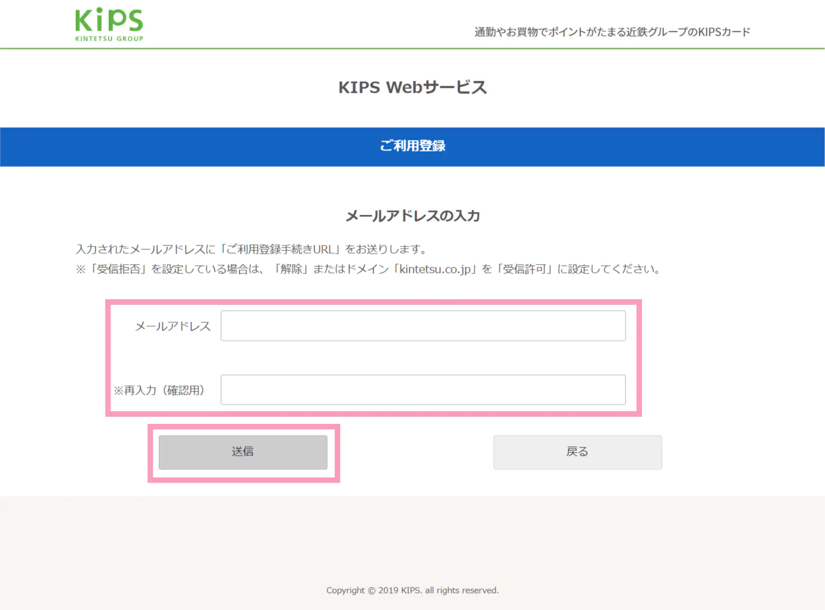Click the メールアドレスの入力 section heading
Viewport: 825px width, 610px height.
pos(412,216)
